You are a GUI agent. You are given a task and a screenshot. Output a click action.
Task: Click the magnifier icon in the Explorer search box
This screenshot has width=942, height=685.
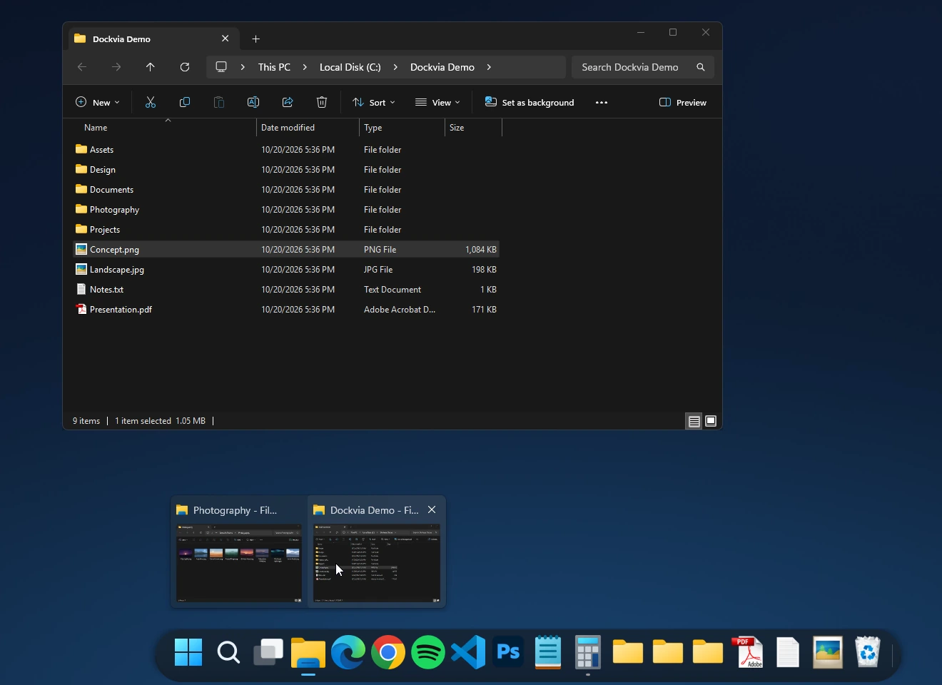click(701, 67)
